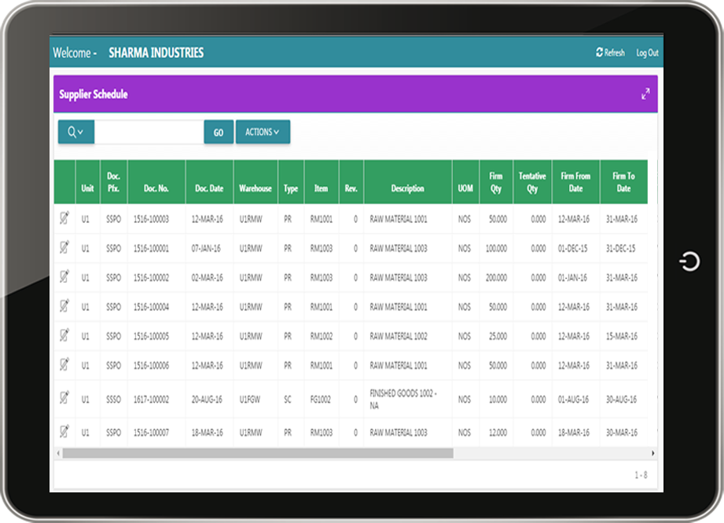The height and width of the screenshot is (523, 724).
Task: Click Firm From Date cell 01-DEC-15
Action: [572, 249]
